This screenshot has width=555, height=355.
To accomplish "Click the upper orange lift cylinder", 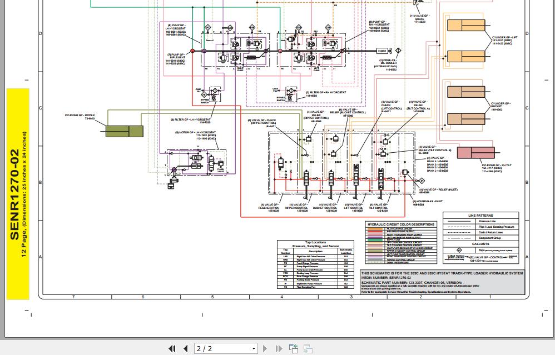I will click(466, 25).
